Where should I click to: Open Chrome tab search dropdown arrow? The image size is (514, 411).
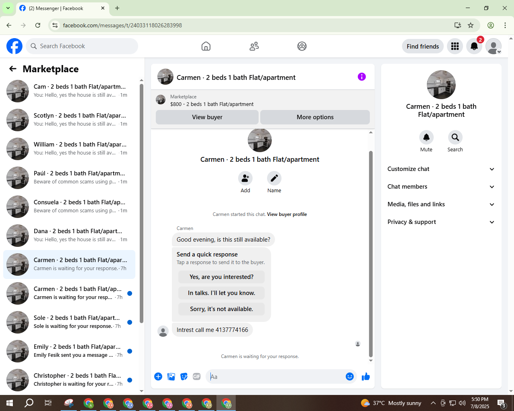tap(8, 8)
